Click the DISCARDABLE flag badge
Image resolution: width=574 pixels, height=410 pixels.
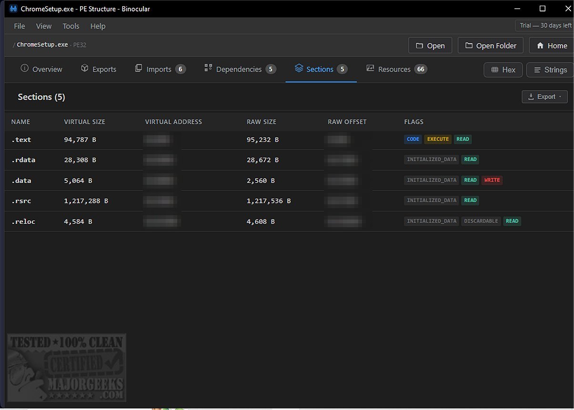point(481,221)
